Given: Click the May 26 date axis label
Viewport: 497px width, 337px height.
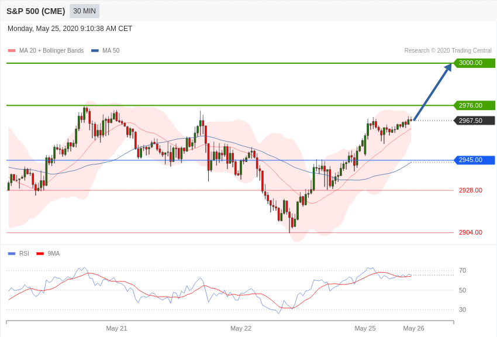Looking at the screenshot, I should 413,328.
